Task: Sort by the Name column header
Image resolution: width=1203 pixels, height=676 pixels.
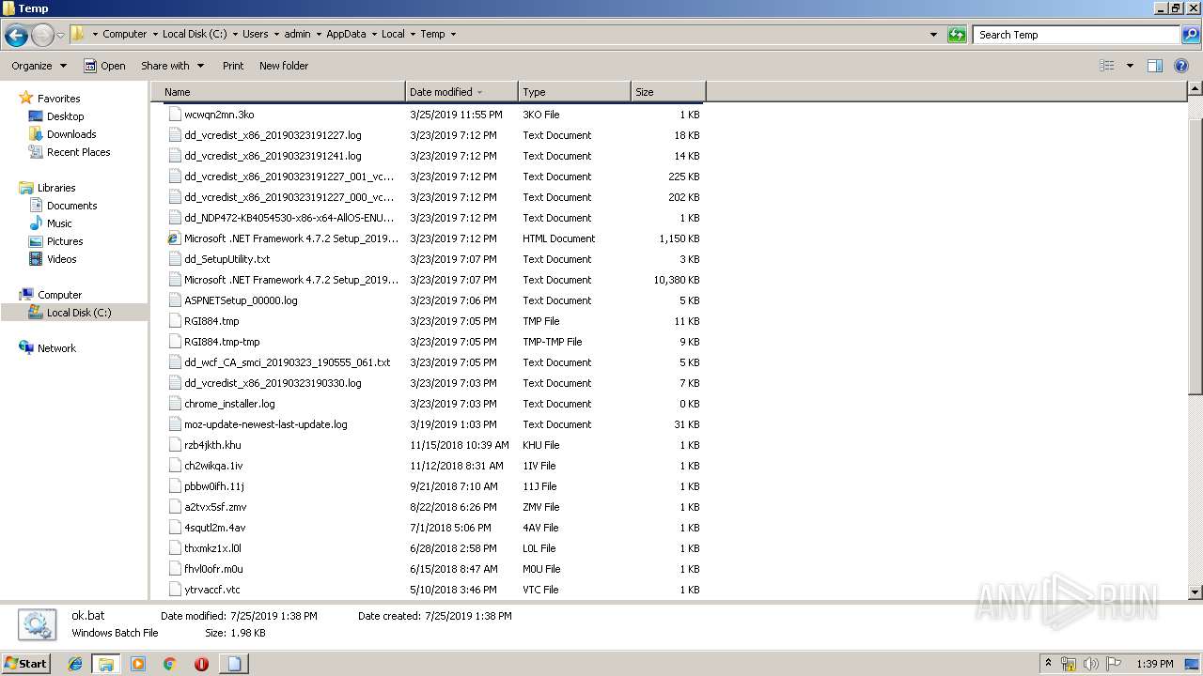Action: click(x=278, y=92)
